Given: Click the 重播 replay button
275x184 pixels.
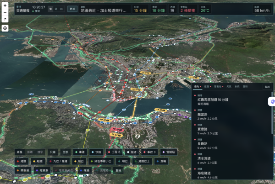Looking at the screenshot, I should pyautogui.click(x=118, y=170).
